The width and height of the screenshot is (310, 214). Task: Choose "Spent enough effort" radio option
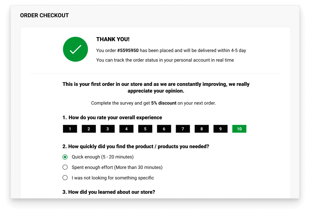pos(65,167)
